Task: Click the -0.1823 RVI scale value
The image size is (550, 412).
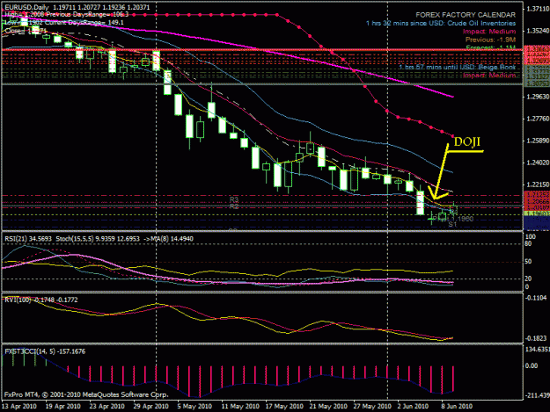Action: 536,338
